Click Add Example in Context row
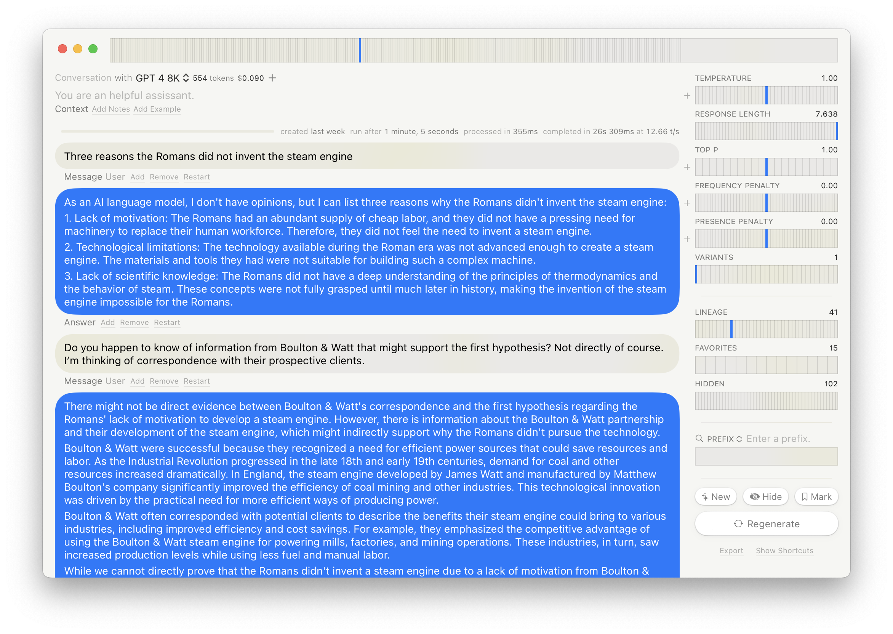 point(157,109)
